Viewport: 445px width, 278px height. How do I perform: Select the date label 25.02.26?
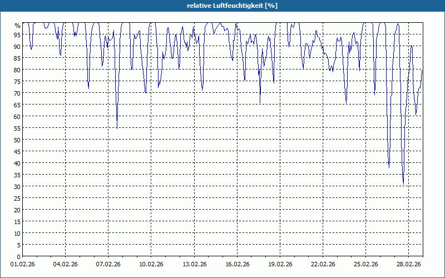(365, 264)
